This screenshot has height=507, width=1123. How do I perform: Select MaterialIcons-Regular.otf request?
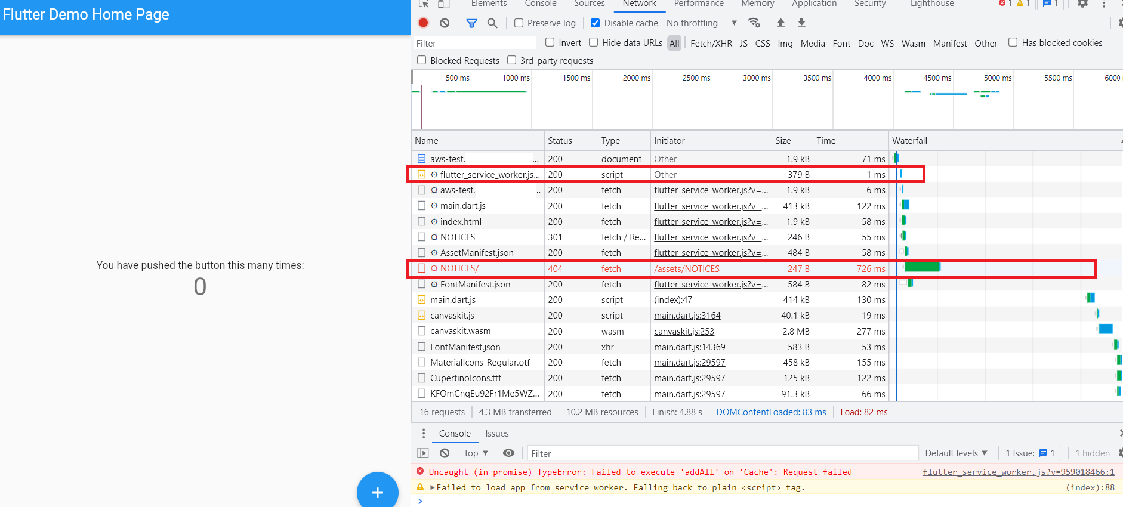(x=767, y=362)
